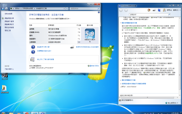Open the green HDTV glossary link in Help
Viewport: 182px width, 114px height.
point(152,53)
